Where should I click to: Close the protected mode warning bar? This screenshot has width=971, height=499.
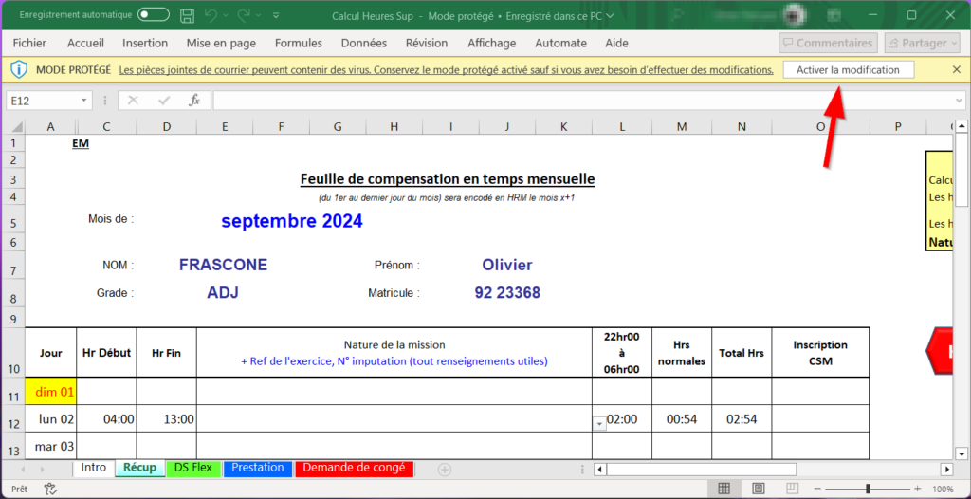956,70
